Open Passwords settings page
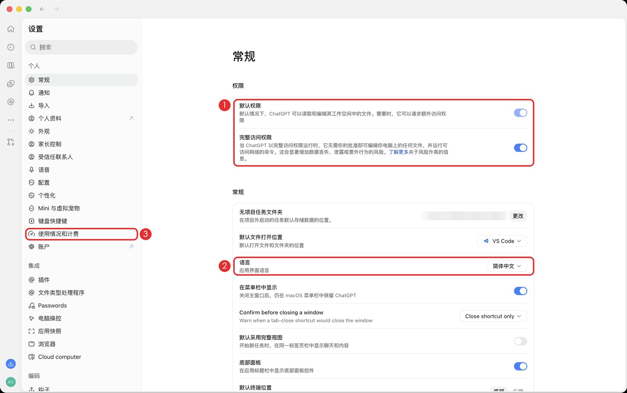The width and height of the screenshot is (627, 393). click(x=82, y=306)
